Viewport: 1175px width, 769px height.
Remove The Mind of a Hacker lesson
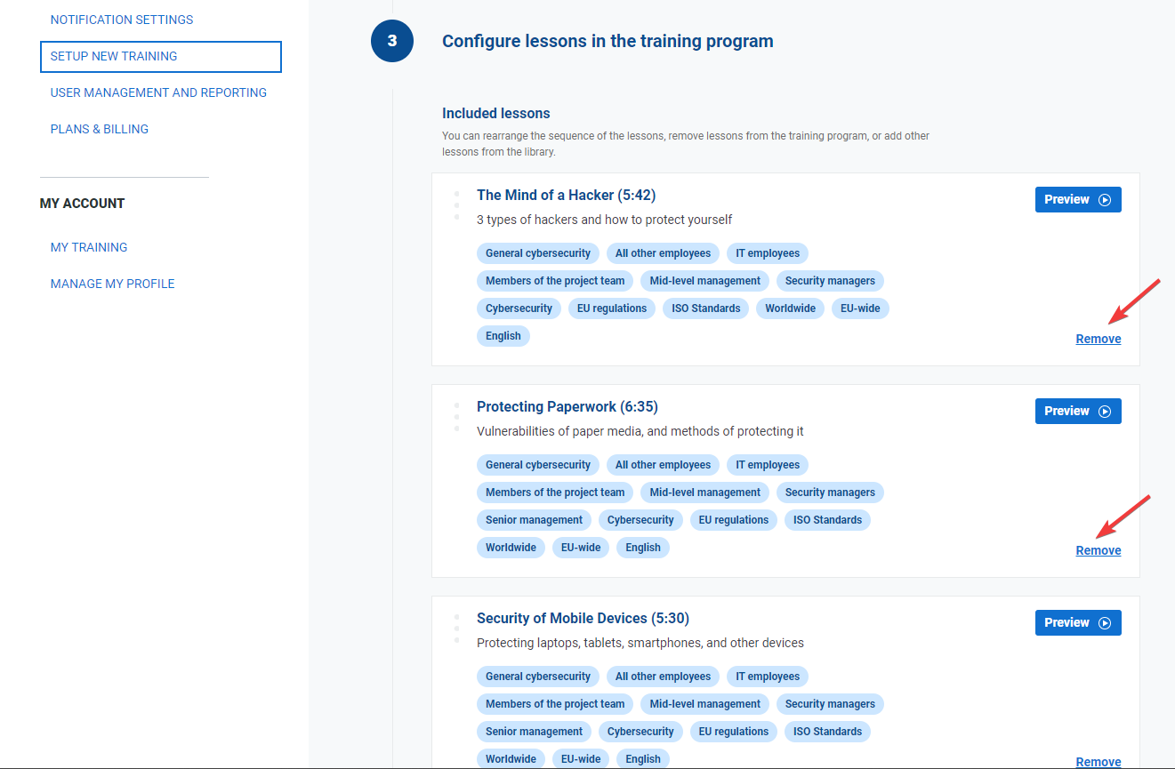1098,339
